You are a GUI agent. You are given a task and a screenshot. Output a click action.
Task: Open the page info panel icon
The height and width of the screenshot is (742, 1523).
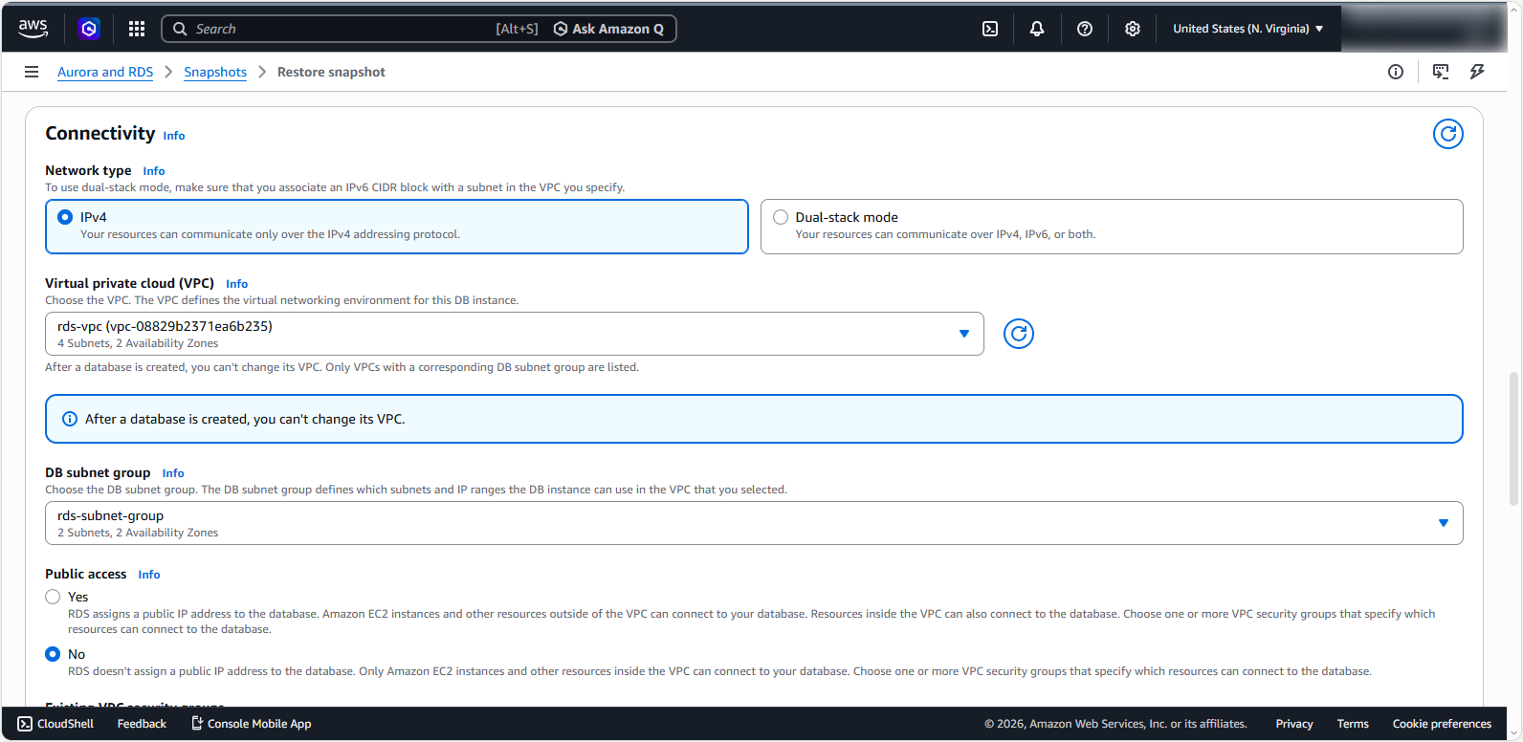[x=1396, y=72]
